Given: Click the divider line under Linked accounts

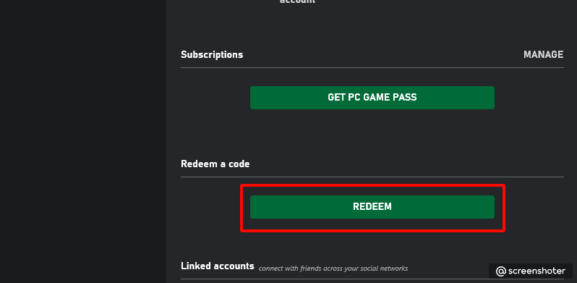Looking at the screenshot, I should click(372, 279).
